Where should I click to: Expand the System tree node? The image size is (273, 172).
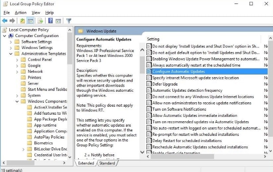(17, 96)
